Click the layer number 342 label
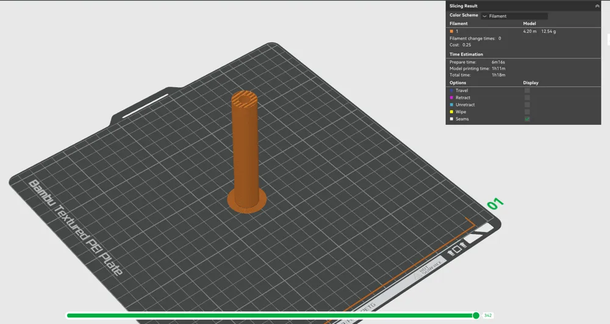 click(x=488, y=315)
